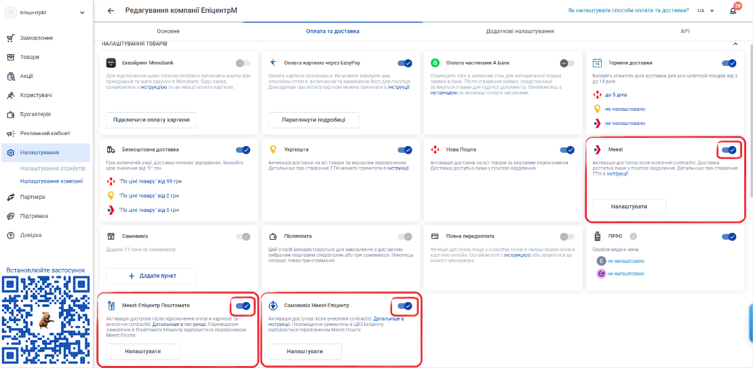Toggle the Укрпошта delivery switch

[405, 150]
